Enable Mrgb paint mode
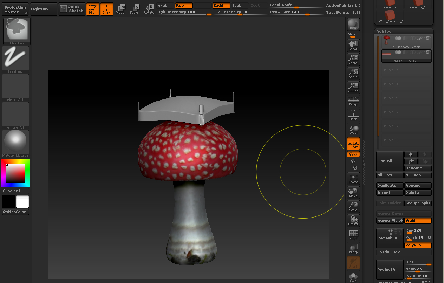 tap(162, 6)
